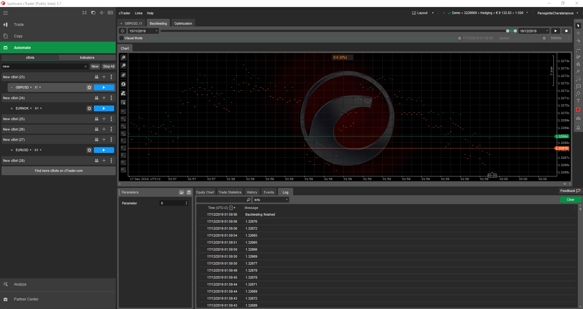
Task: Open the EURUSD instance h1 timeframe dropdown
Action: coord(38,150)
